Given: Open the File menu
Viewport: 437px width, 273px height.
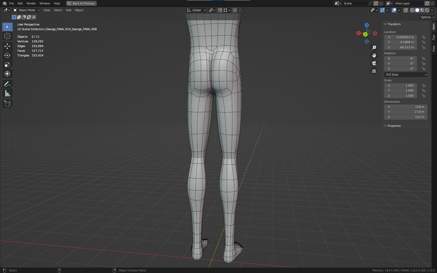Looking at the screenshot, I should [11, 3].
